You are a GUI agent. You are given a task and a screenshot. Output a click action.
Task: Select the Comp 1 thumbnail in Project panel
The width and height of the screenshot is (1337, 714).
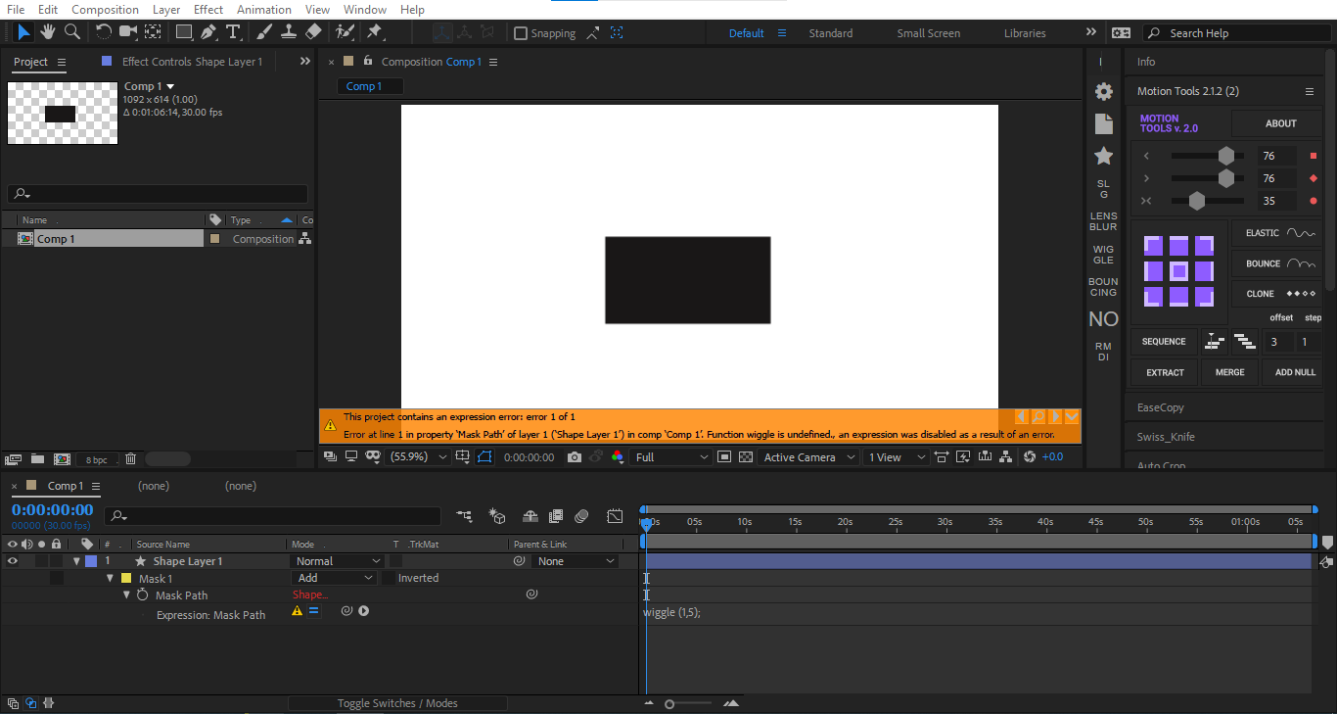pyautogui.click(x=62, y=113)
